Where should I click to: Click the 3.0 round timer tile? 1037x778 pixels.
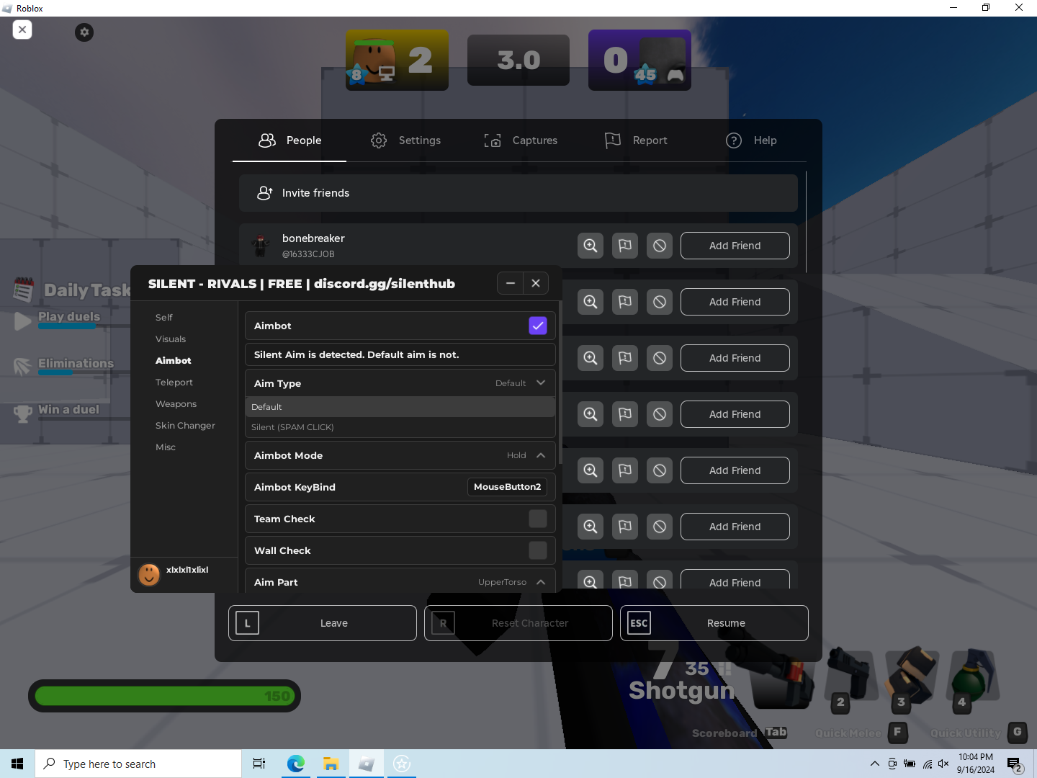pyautogui.click(x=518, y=60)
